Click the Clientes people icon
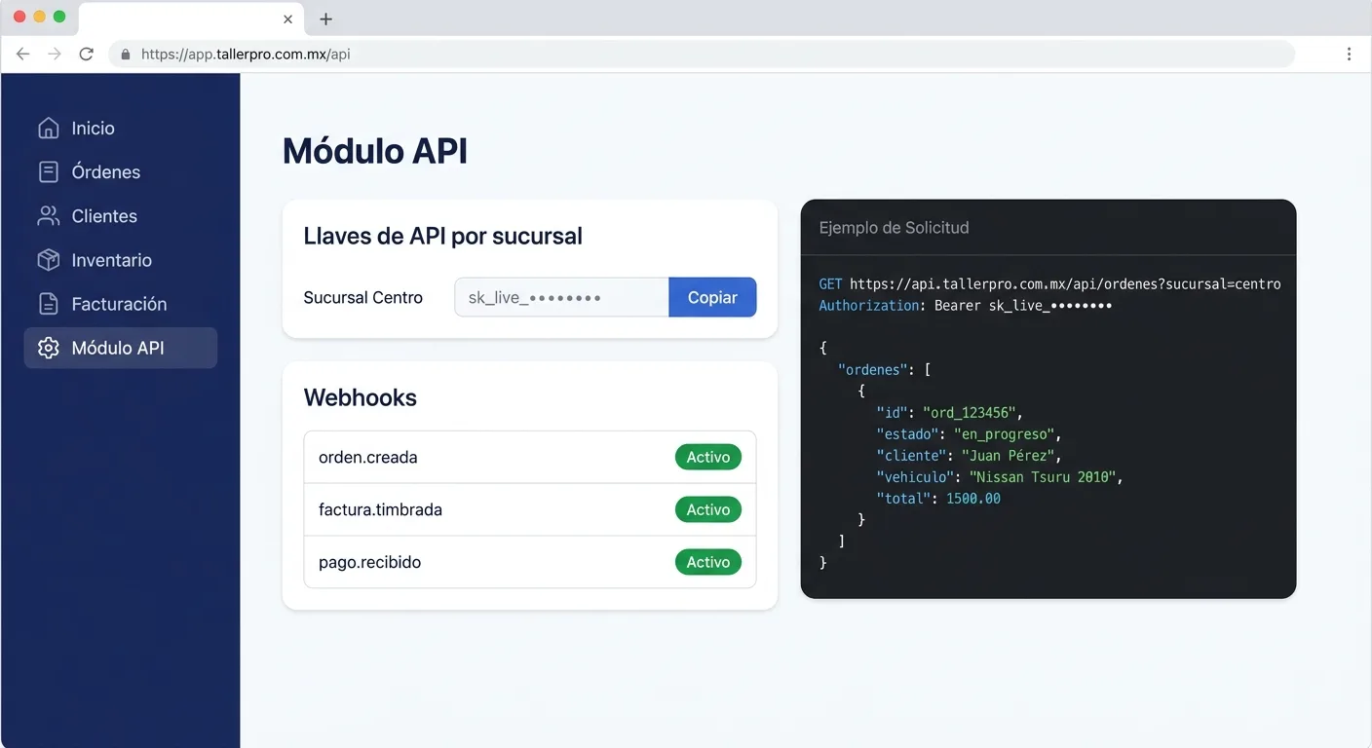 [48, 216]
